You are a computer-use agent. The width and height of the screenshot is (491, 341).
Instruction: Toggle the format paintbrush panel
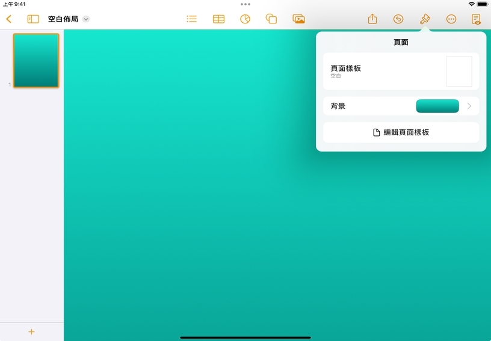425,19
